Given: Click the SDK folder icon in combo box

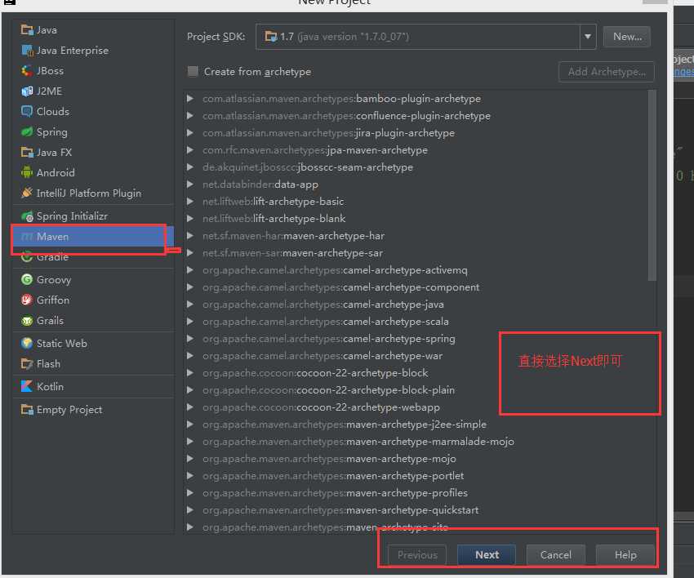Looking at the screenshot, I should coord(270,36).
